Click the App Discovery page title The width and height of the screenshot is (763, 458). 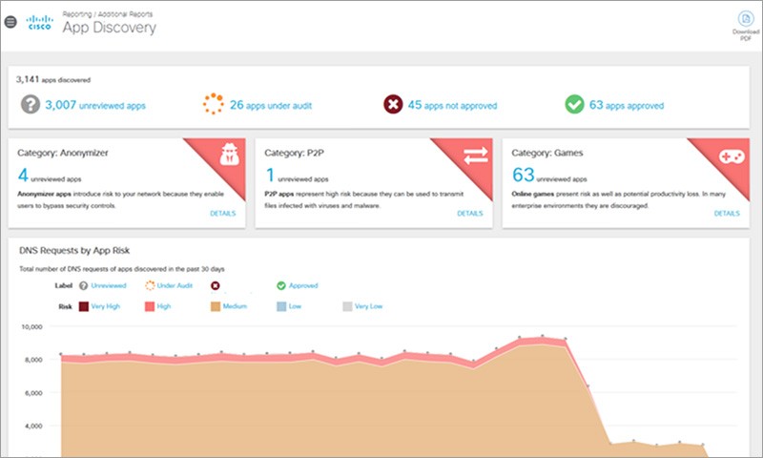tap(109, 28)
